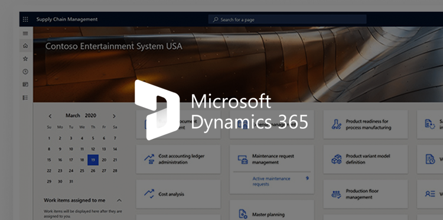Select March 25 in calendar

click(82, 170)
